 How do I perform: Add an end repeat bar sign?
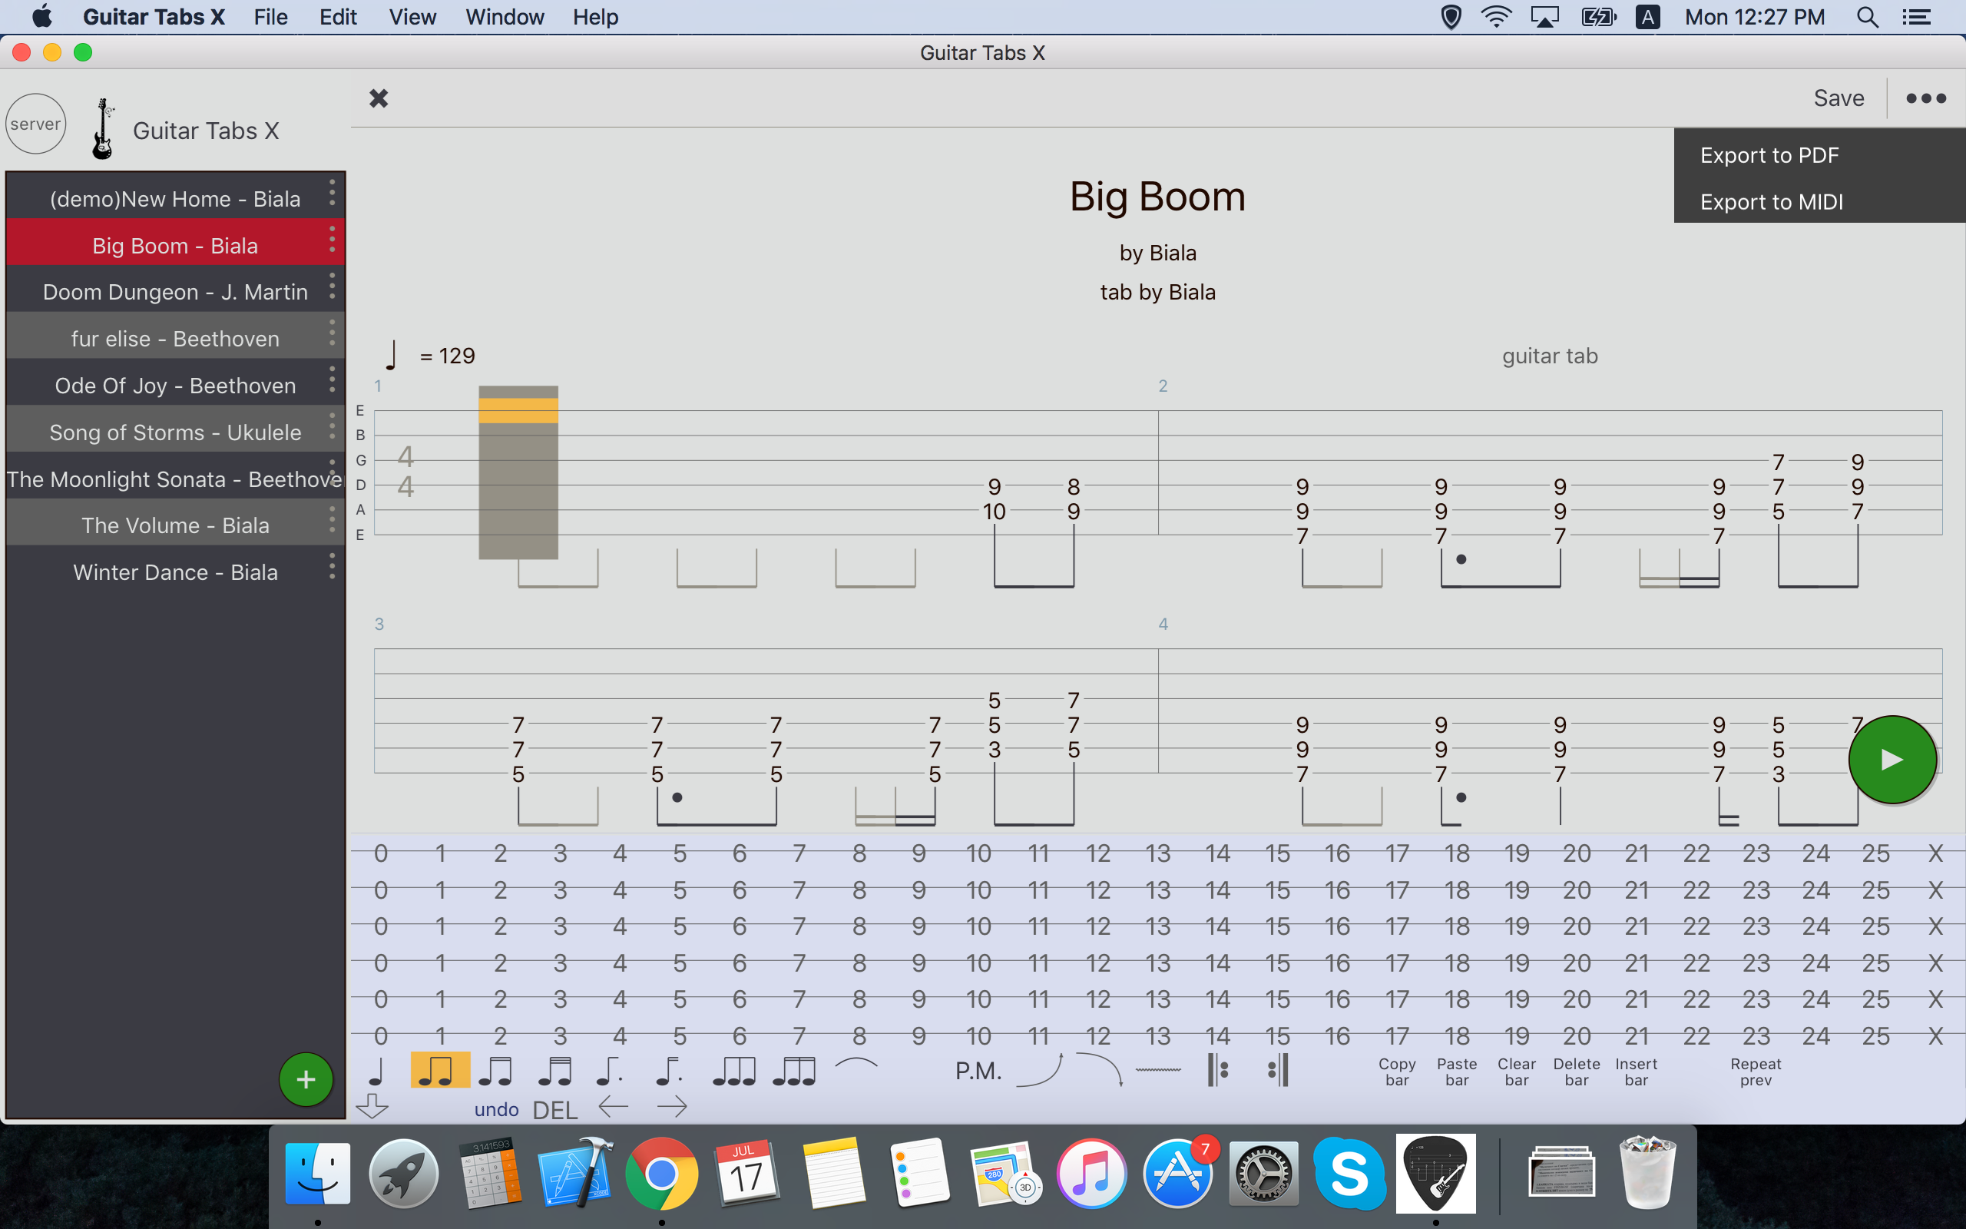click(x=1277, y=1070)
